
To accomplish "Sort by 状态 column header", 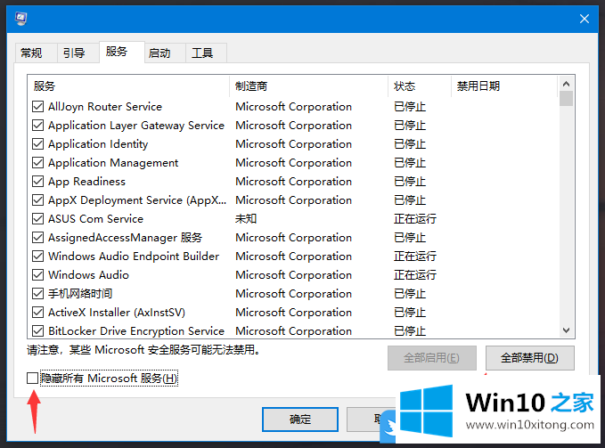I will pyautogui.click(x=420, y=86).
